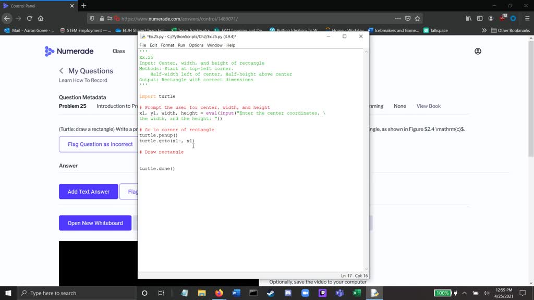534x300 pixels.
Task: Open the volume control in the tray
Action: 486,293
